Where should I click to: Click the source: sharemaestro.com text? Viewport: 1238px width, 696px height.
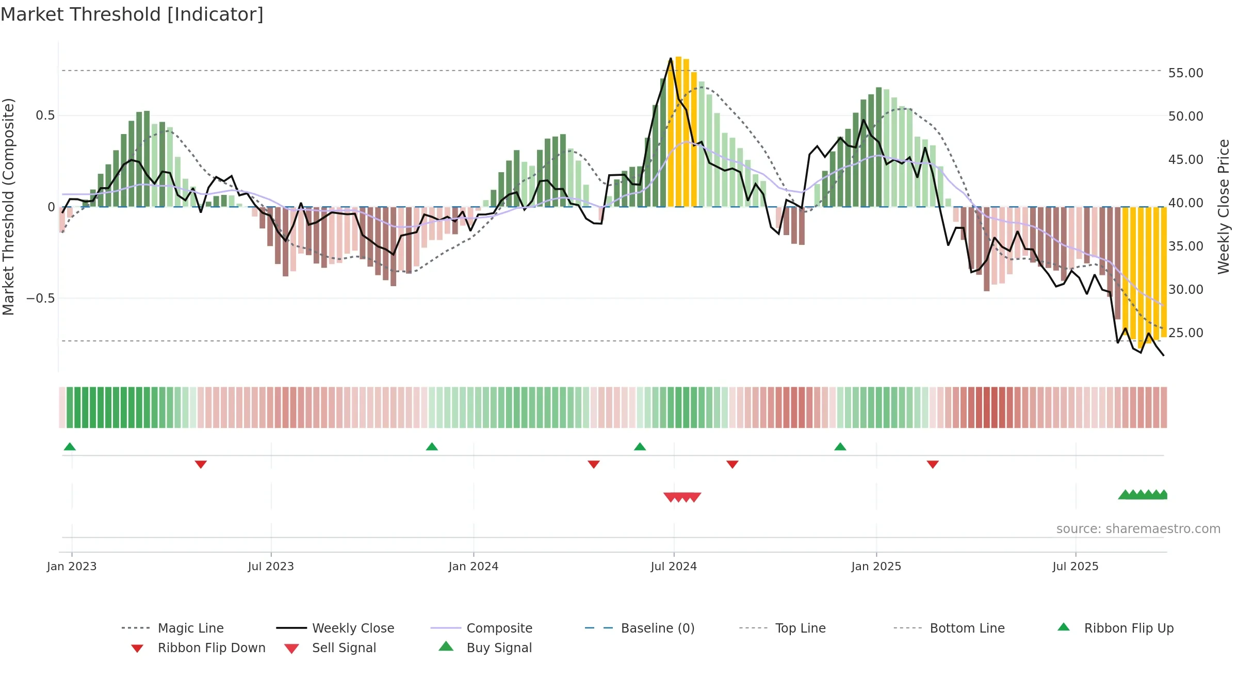[1138, 529]
